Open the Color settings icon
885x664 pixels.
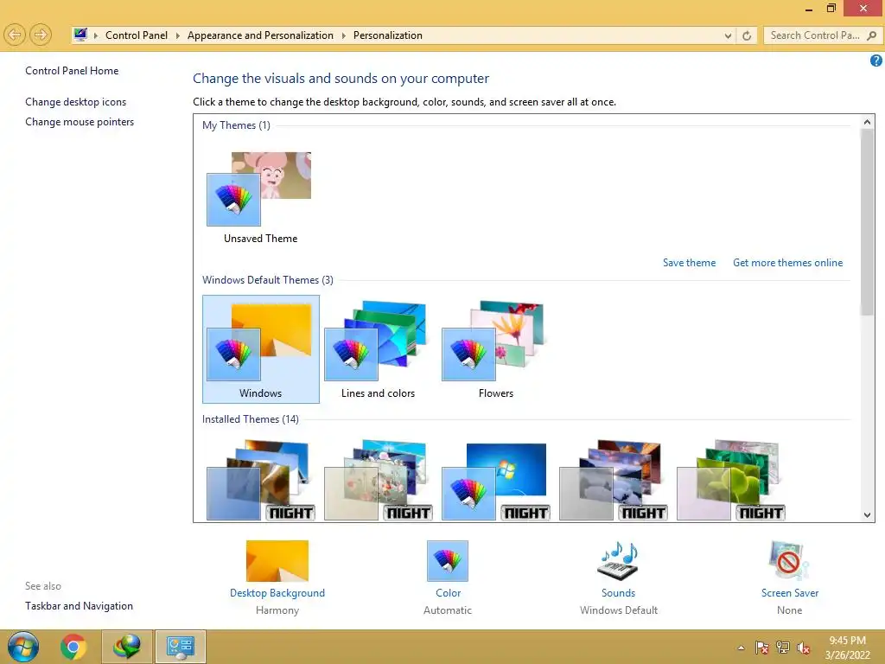(448, 560)
